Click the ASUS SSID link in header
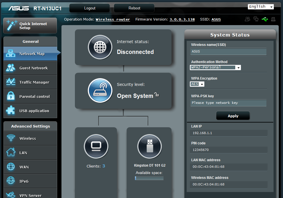This screenshot has width=283, height=198. pos(216,19)
